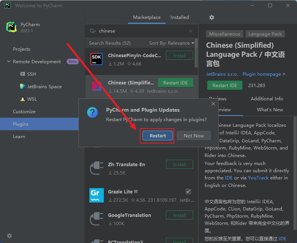Select the Zh-Translate-En plugin name
The image size is (297, 243).
(x=127, y=164)
